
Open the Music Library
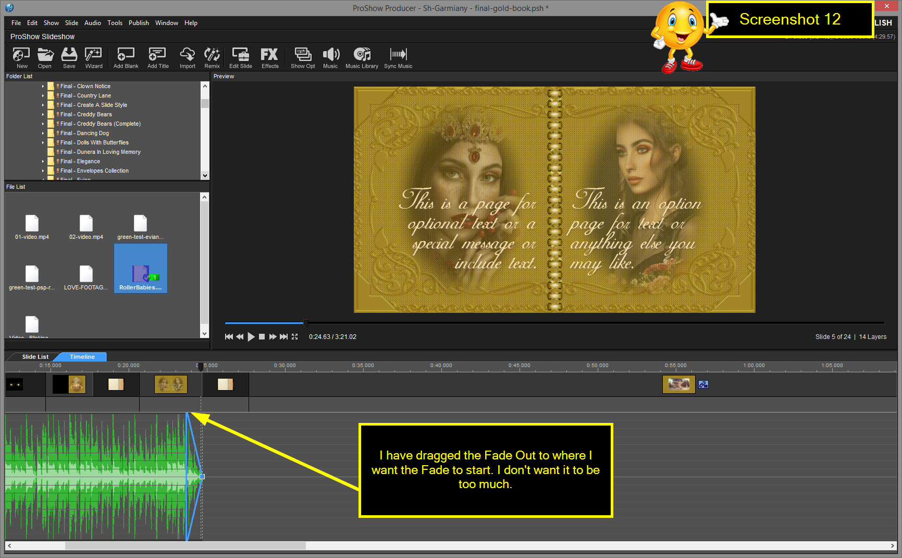[x=362, y=58]
